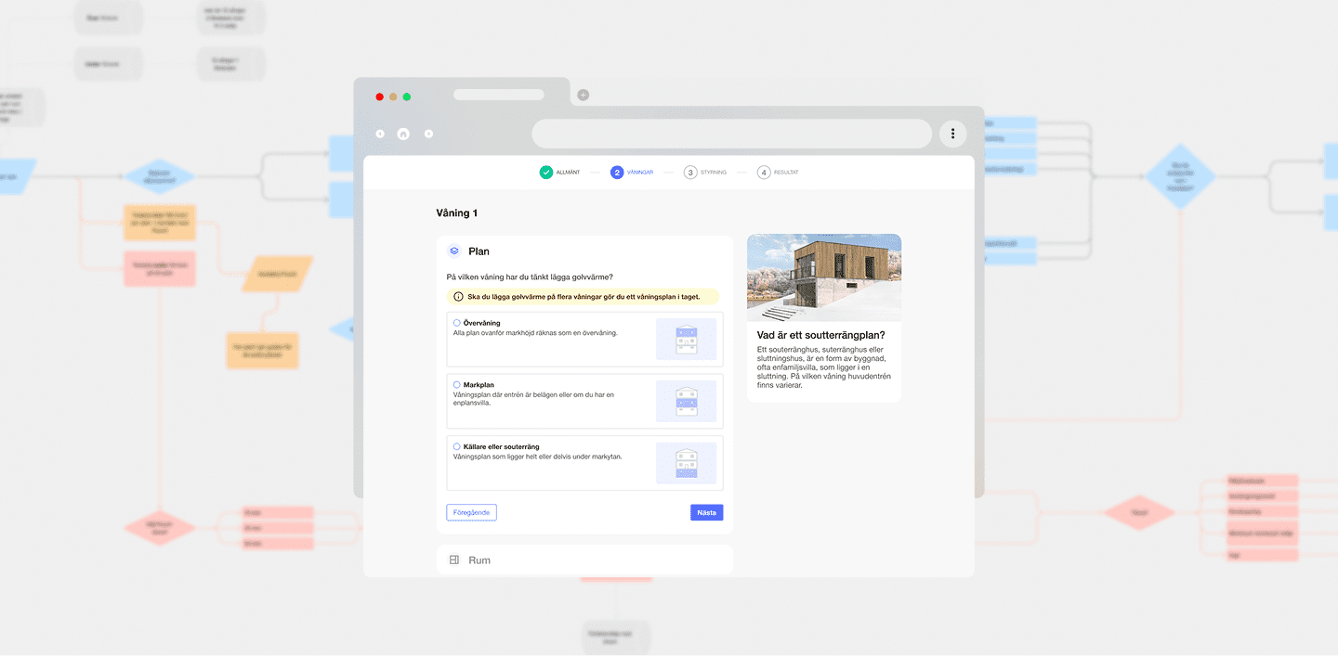Click the browser forward arrow button
The width and height of the screenshot is (1338, 656).
point(428,134)
